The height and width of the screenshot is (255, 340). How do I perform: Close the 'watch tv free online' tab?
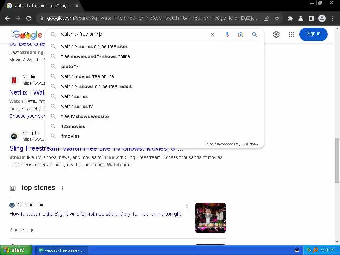click(x=77, y=6)
